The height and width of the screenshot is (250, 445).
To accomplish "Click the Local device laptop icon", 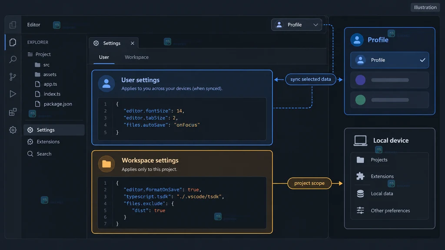I will click(360, 141).
